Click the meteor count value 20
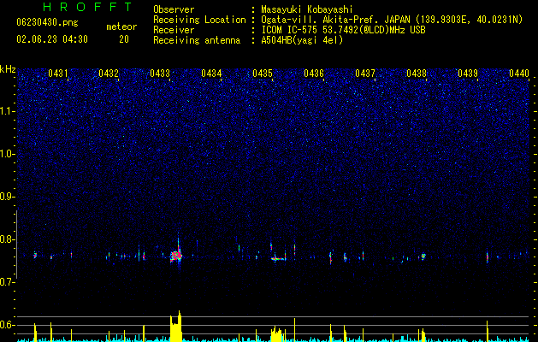538x342 pixels. tap(124, 39)
